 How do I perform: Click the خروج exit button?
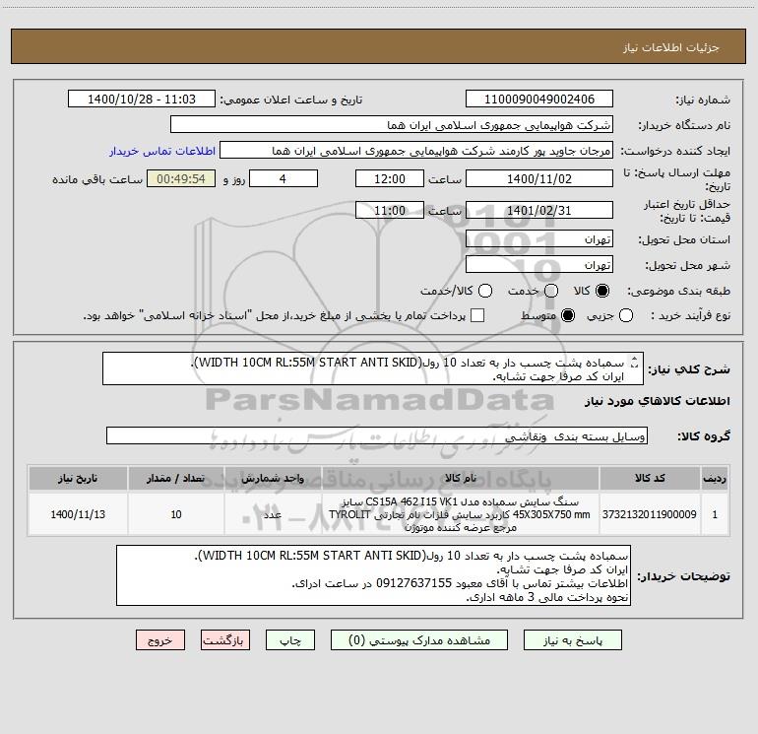tap(160, 640)
